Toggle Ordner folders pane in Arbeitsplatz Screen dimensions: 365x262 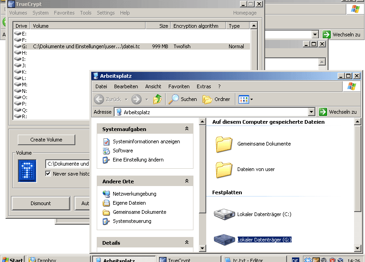[216, 99]
